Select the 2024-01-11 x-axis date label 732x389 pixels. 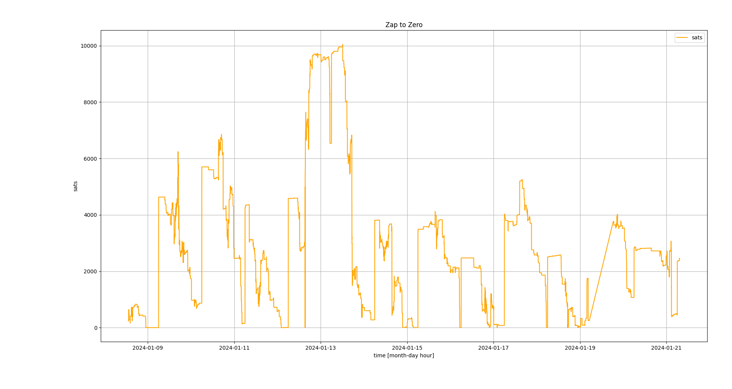coord(234,348)
